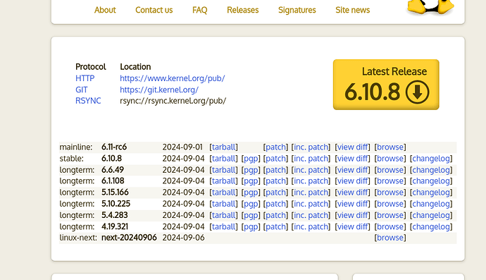Open patch for mainline 6.11-rc6
Image resolution: width=486 pixels, height=280 pixels.
(x=275, y=147)
